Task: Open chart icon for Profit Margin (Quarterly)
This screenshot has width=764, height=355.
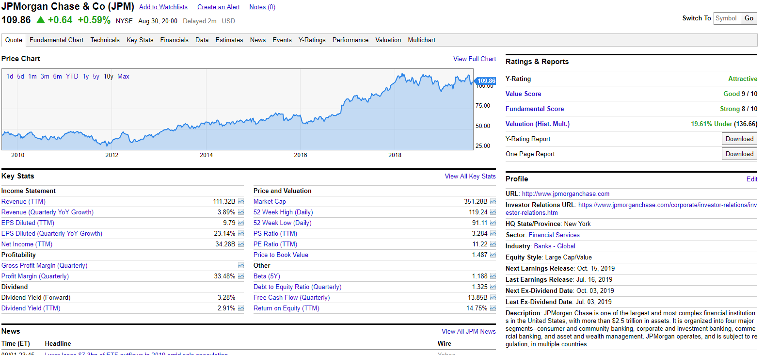Action: coord(241,276)
